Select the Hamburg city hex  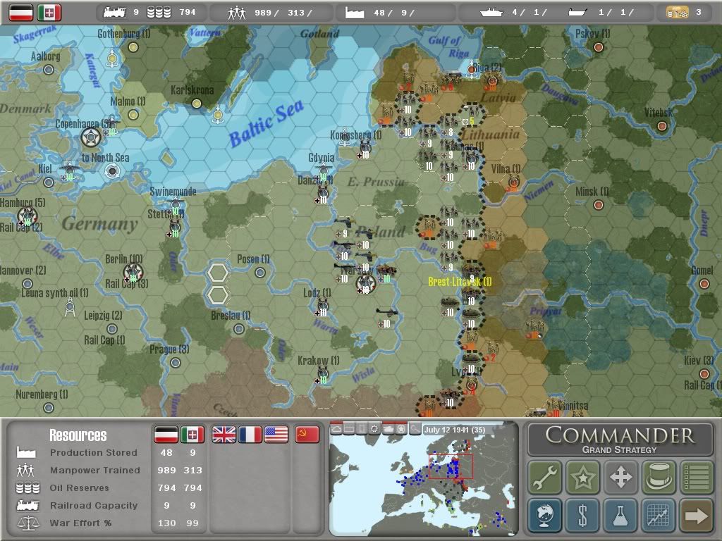pos(27,216)
